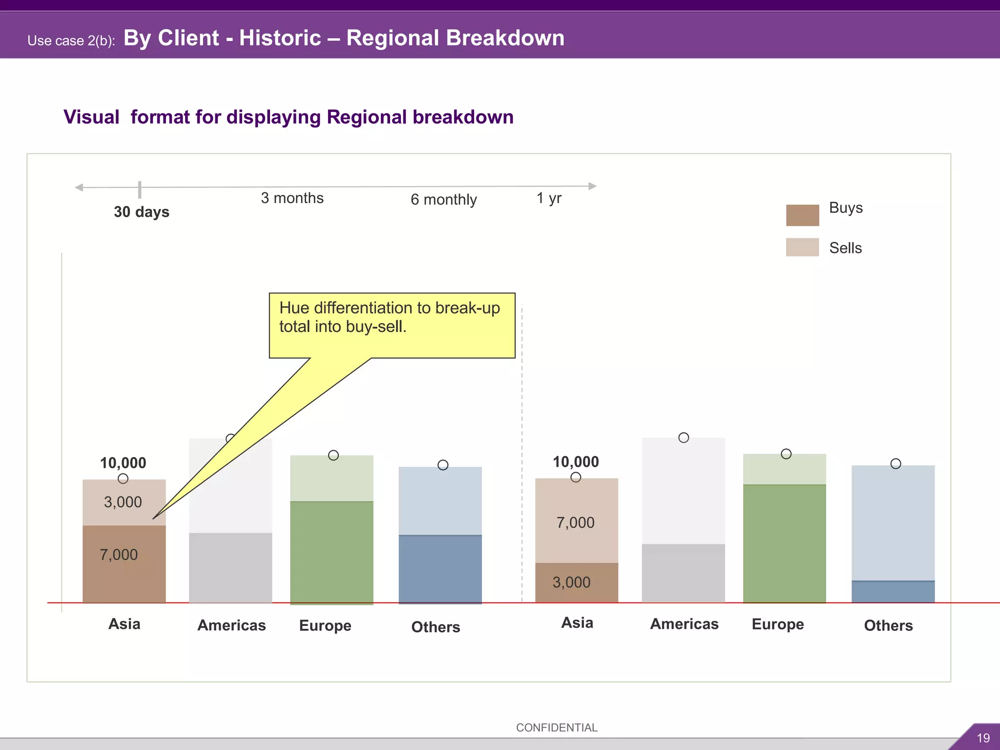Click the left arrow on the time slider
Screen dimensions: 1000x750
[79, 187]
